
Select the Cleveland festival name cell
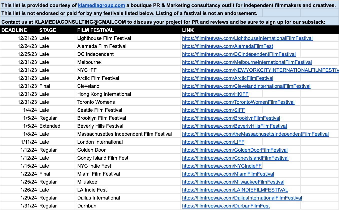tap(128, 86)
